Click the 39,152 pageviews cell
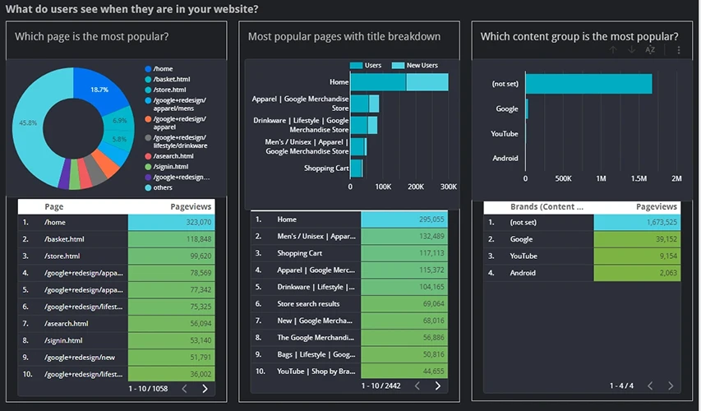The width and height of the screenshot is (701, 411). pos(638,239)
